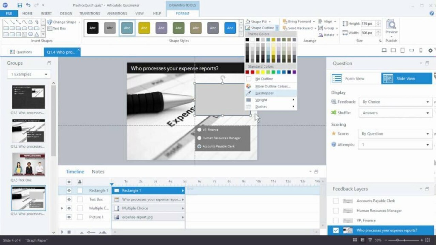The image size is (436, 245).
Task: Switch to the Animations ribbon tab
Action: point(117,13)
